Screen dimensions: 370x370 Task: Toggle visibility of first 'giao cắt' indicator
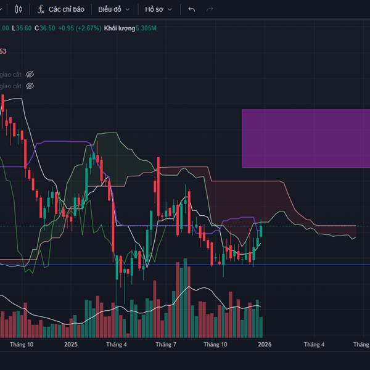coord(30,75)
